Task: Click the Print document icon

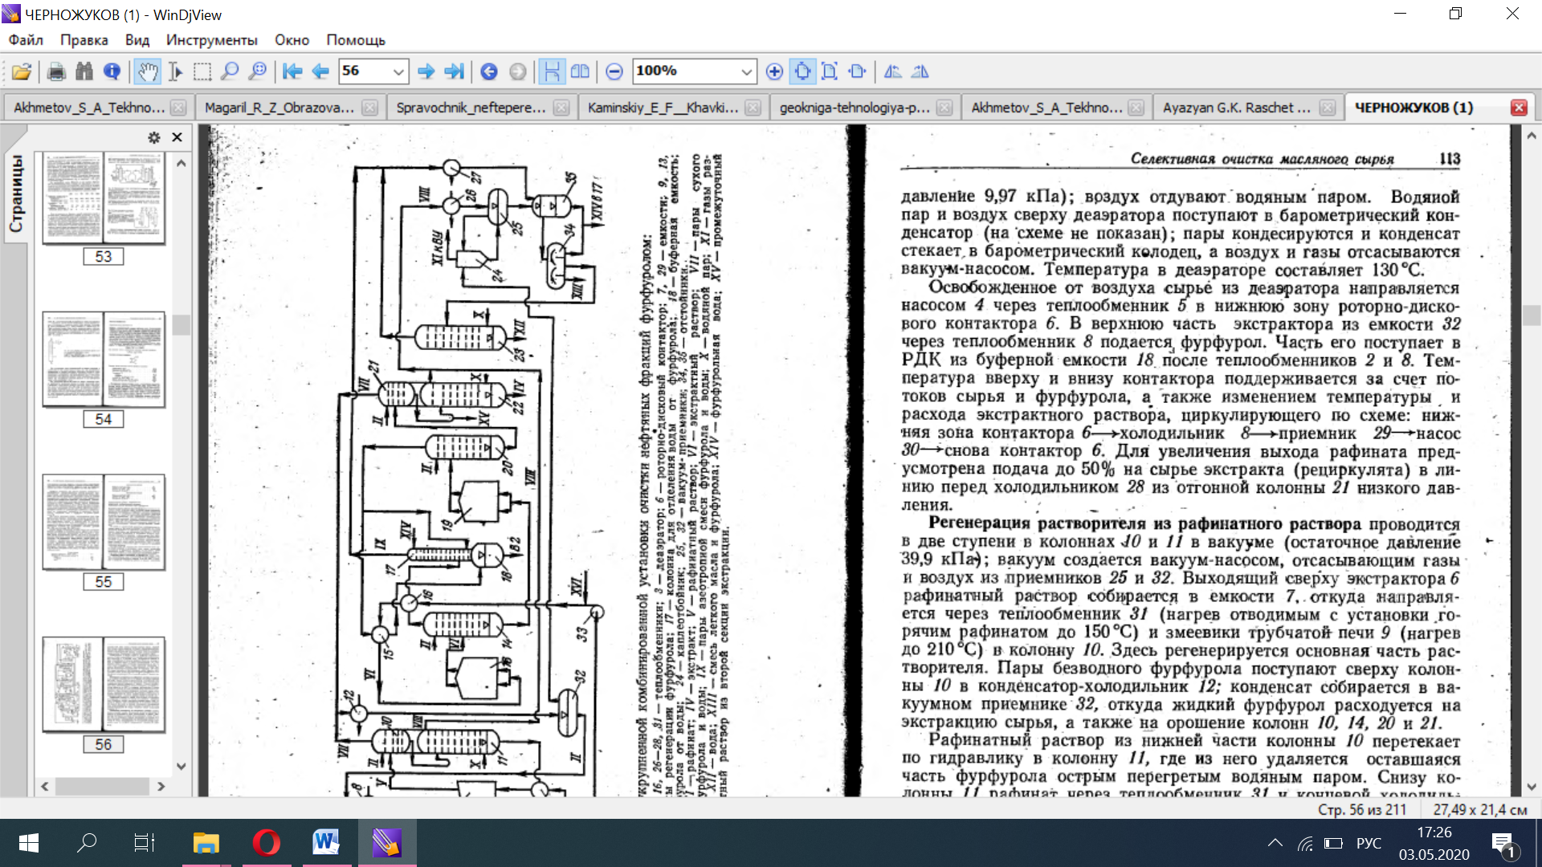Action: [x=56, y=71]
